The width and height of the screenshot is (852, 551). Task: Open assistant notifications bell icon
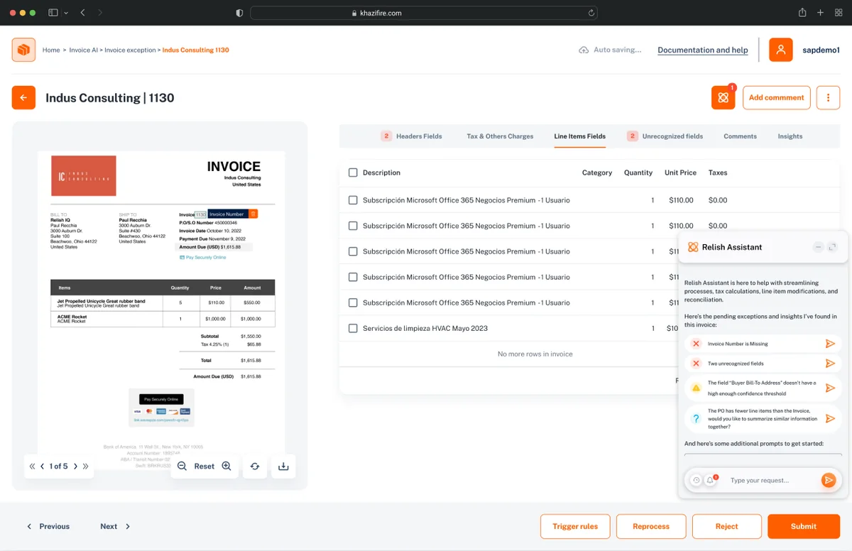[710, 481]
